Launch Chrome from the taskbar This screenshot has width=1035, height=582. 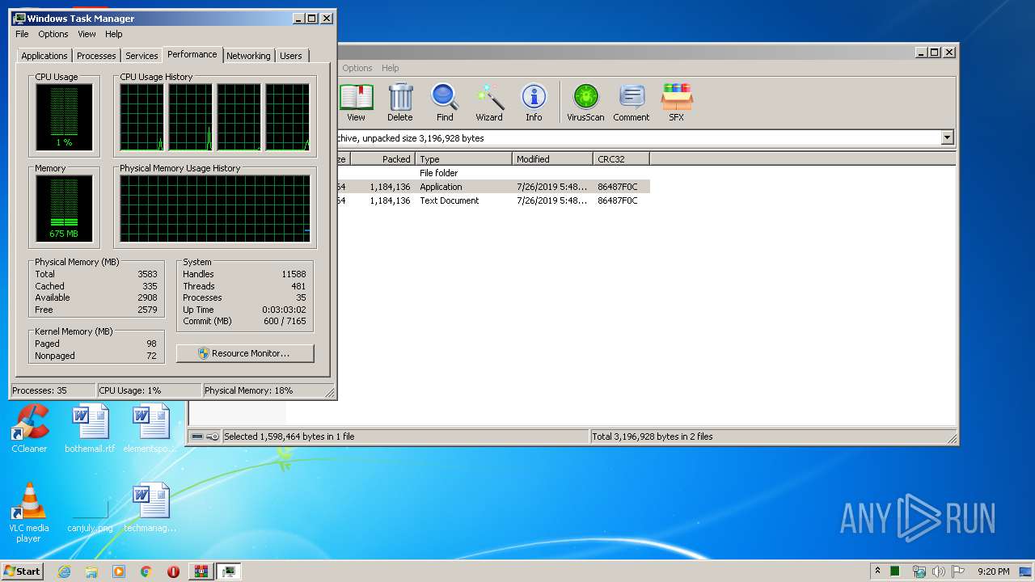pyautogui.click(x=146, y=571)
